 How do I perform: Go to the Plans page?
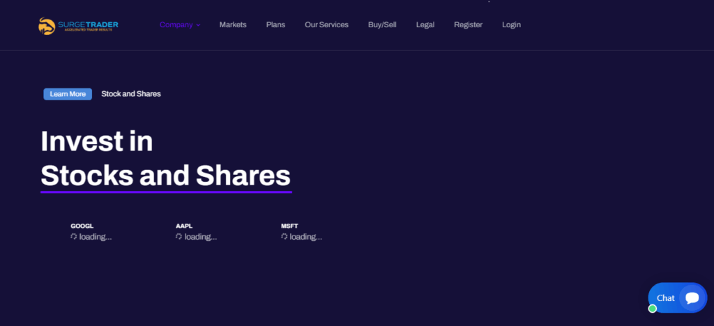(275, 25)
